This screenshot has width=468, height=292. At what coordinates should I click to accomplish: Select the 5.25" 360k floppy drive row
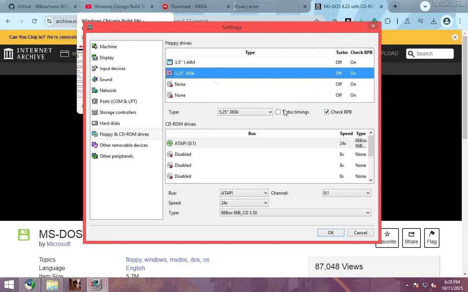tap(270, 73)
